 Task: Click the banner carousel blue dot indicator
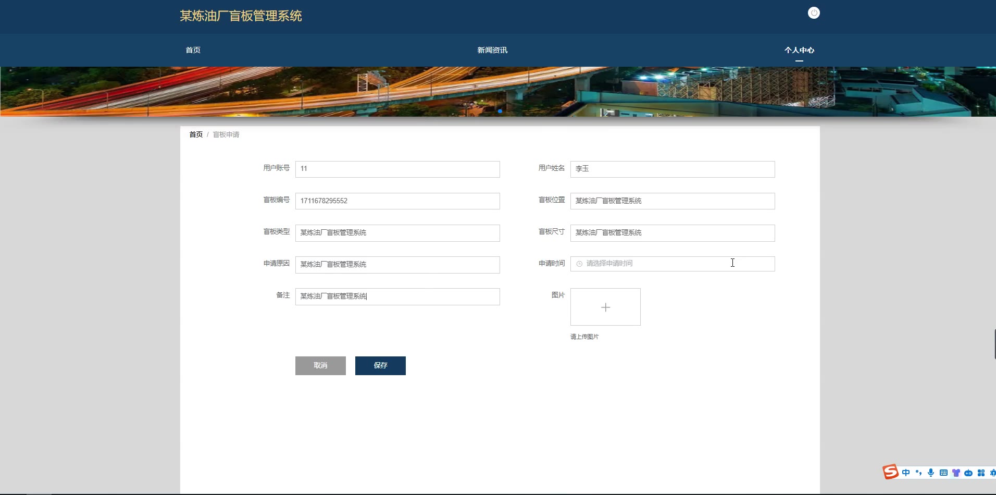[x=500, y=111]
